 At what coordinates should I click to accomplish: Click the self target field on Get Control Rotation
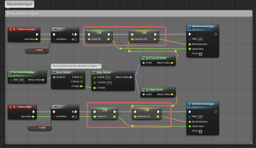[21, 80]
